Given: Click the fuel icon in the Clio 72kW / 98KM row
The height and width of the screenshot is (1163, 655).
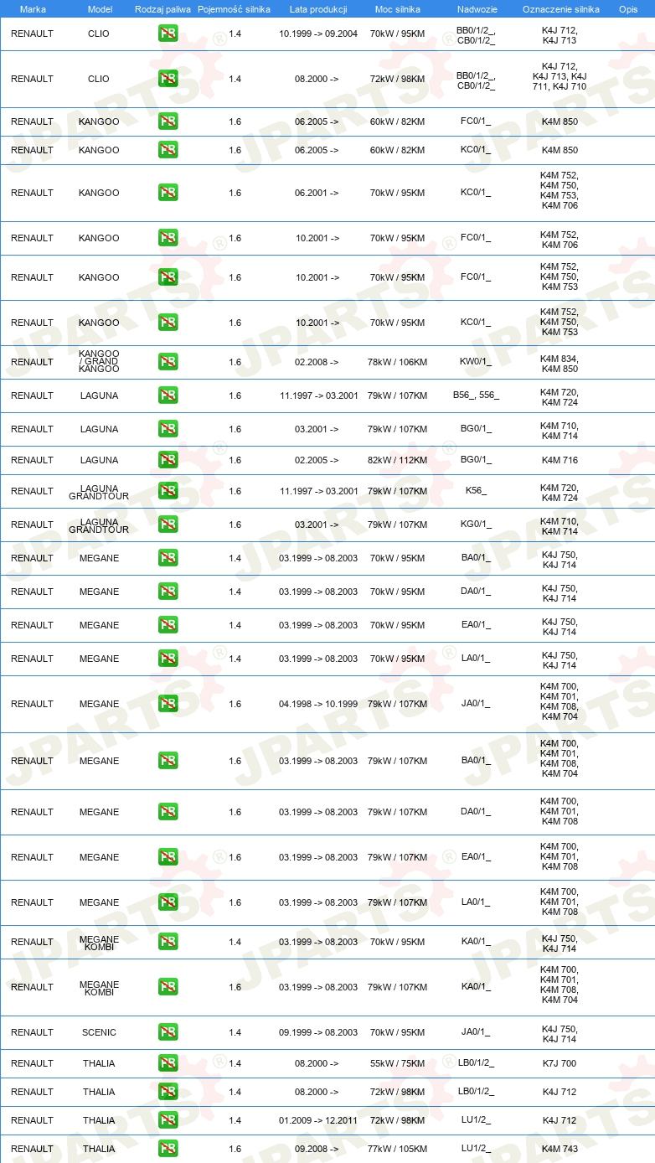Looking at the screenshot, I should pyautogui.click(x=168, y=79).
